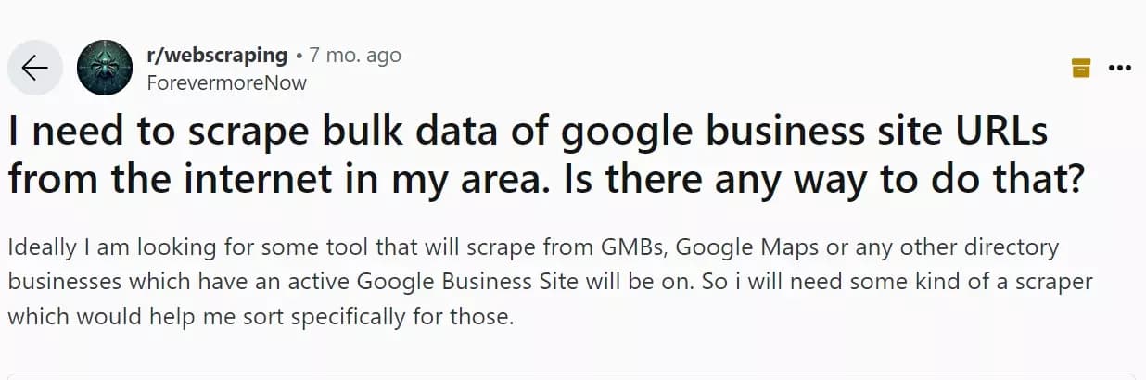Image resolution: width=1146 pixels, height=380 pixels.
Task: Open the three-dot post options menu
Action: (1120, 68)
